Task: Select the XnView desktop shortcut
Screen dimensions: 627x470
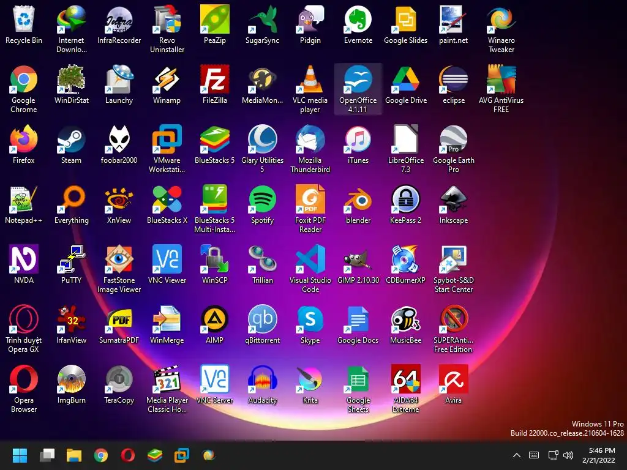Action: 119,200
